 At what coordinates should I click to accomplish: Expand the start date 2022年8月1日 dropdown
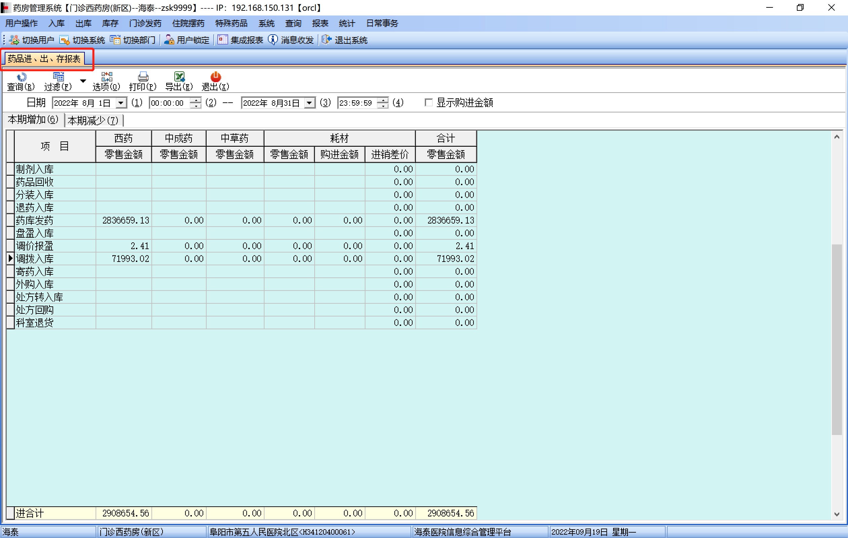[x=121, y=103]
